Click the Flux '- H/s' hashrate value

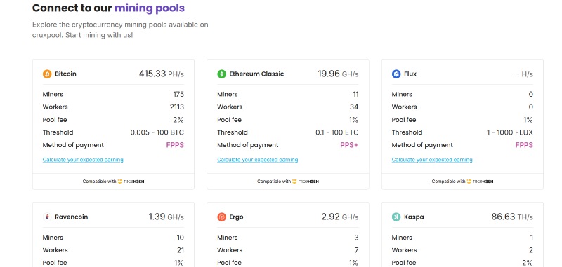point(524,74)
